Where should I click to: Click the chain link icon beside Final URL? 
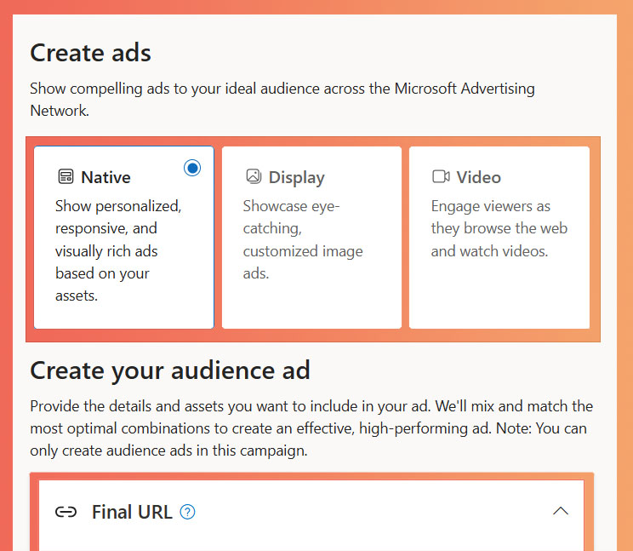pyautogui.click(x=66, y=512)
